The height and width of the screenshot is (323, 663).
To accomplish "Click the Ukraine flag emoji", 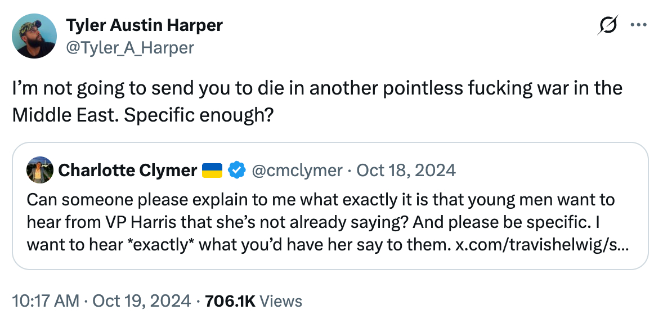I will click(x=213, y=169).
